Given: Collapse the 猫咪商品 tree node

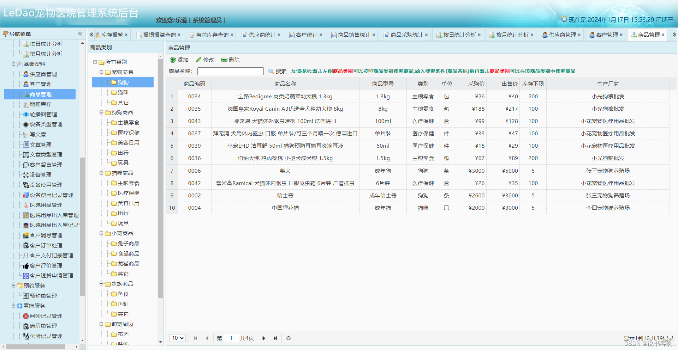Looking at the screenshot, I should [x=102, y=173].
